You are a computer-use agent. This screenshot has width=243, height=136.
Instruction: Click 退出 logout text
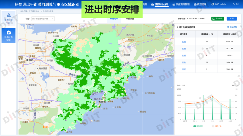click(x=237, y=4)
